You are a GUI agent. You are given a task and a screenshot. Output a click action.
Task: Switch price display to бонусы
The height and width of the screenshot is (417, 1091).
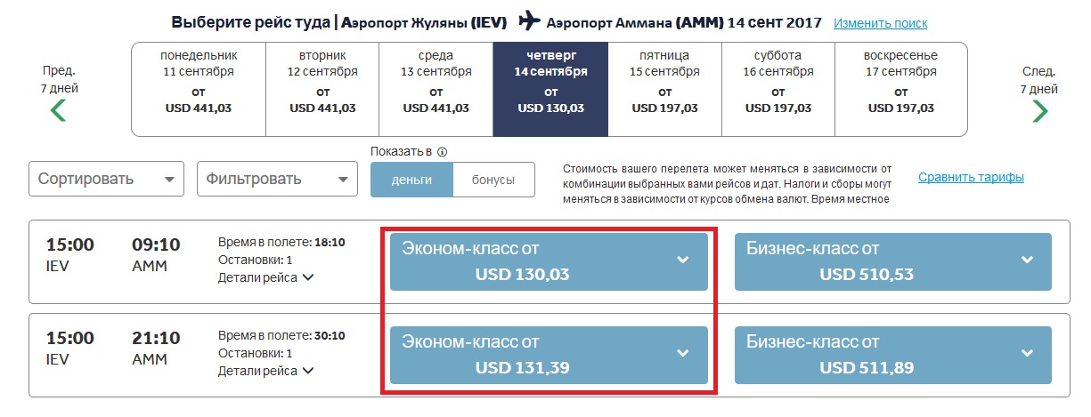point(493,180)
